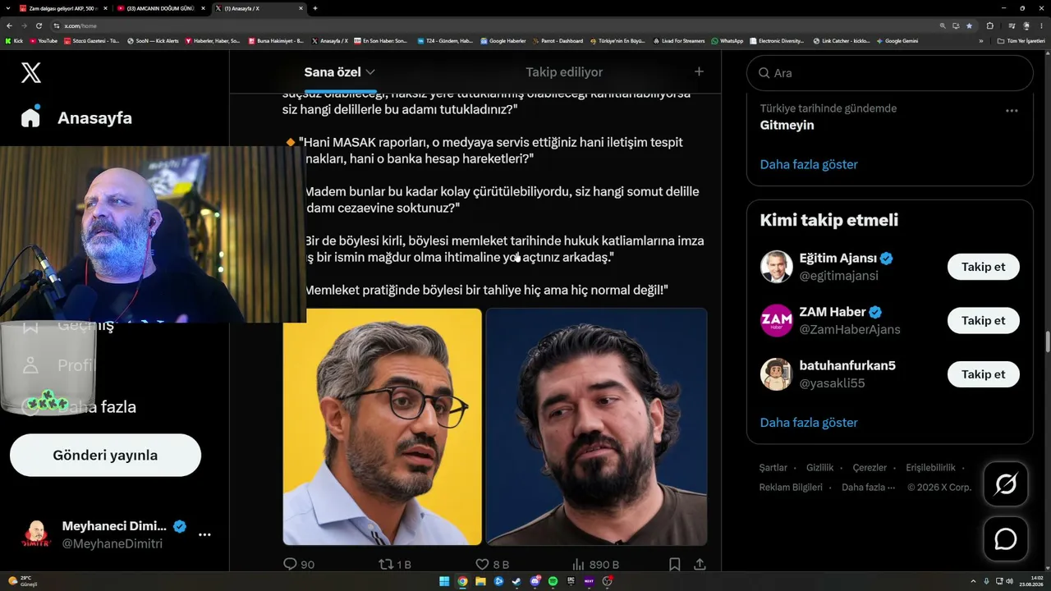
Task: Open the messages chat bubble button
Action: click(x=1006, y=538)
